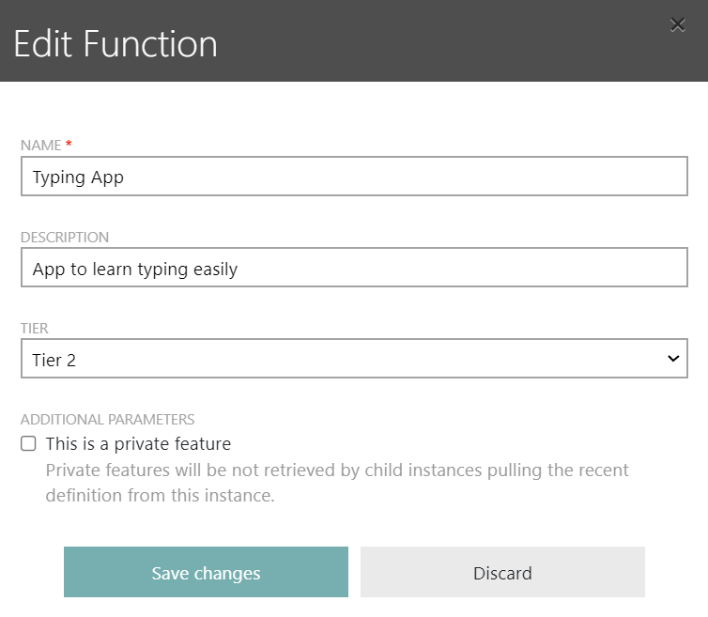Click the ADDITIONAL PARAMETERS heading
708x617 pixels.
pyautogui.click(x=107, y=420)
